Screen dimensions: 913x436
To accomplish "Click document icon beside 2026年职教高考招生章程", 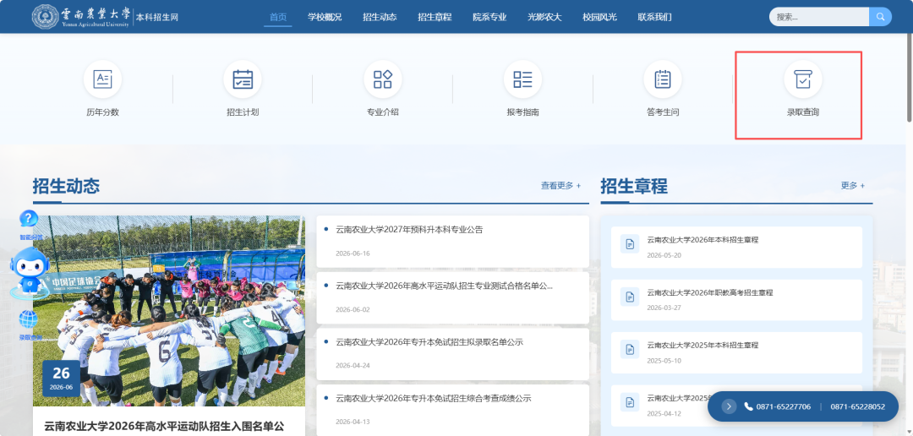I will pos(630,297).
